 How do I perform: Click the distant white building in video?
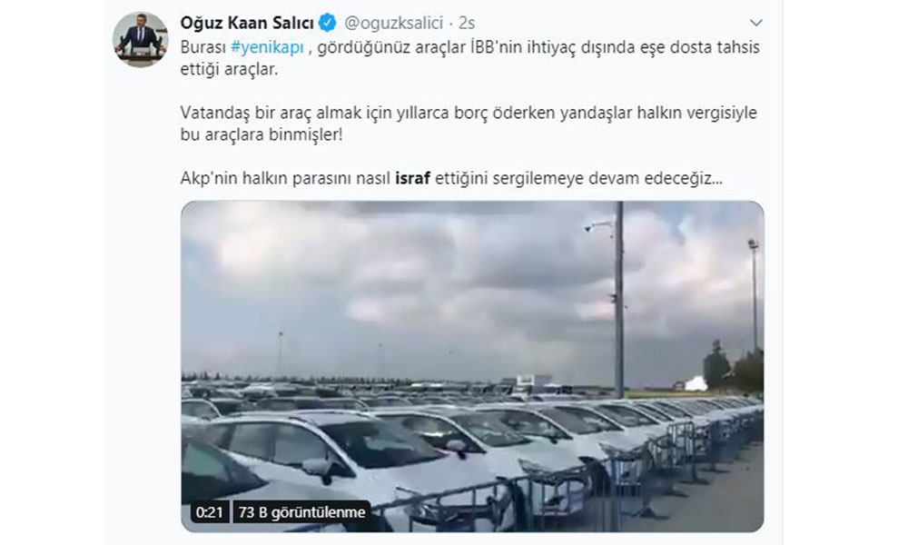(x=696, y=383)
